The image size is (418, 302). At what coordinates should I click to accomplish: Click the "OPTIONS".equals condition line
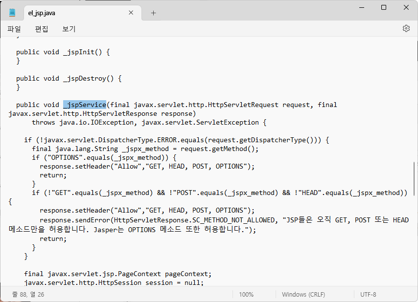coord(104,157)
